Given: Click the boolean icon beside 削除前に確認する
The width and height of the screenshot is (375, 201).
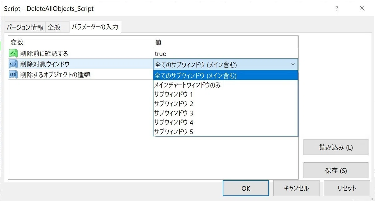Looking at the screenshot, I should tap(13, 54).
